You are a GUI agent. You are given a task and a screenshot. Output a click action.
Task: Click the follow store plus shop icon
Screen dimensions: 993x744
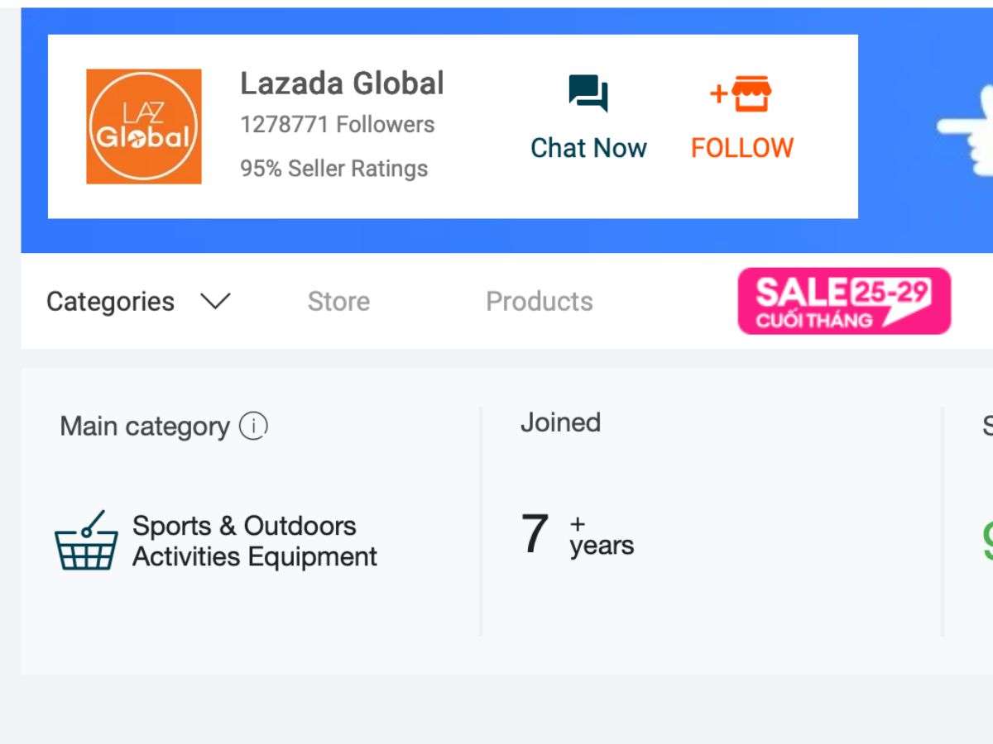741,93
